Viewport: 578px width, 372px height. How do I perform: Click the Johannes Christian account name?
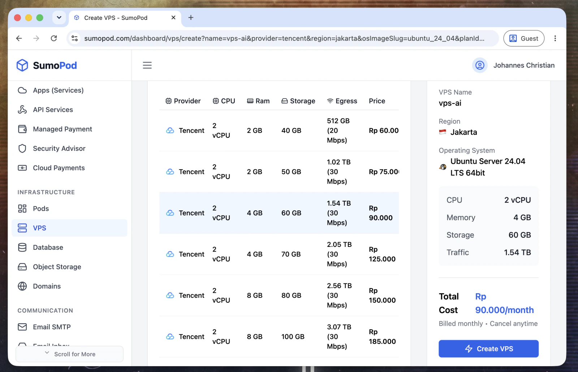click(524, 65)
